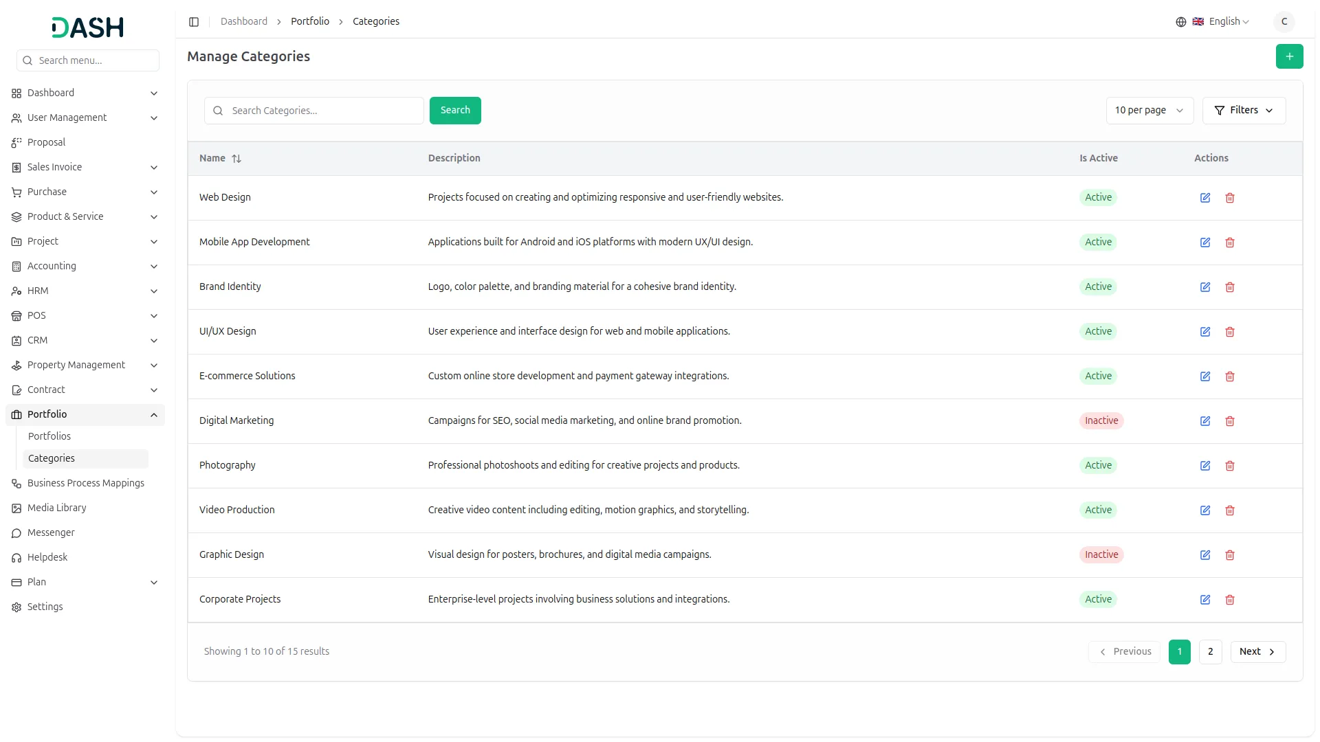The image size is (1320, 742).
Task: Delete the Graphic Design category
Action: pyautogui.click(x=1230, y=555)
